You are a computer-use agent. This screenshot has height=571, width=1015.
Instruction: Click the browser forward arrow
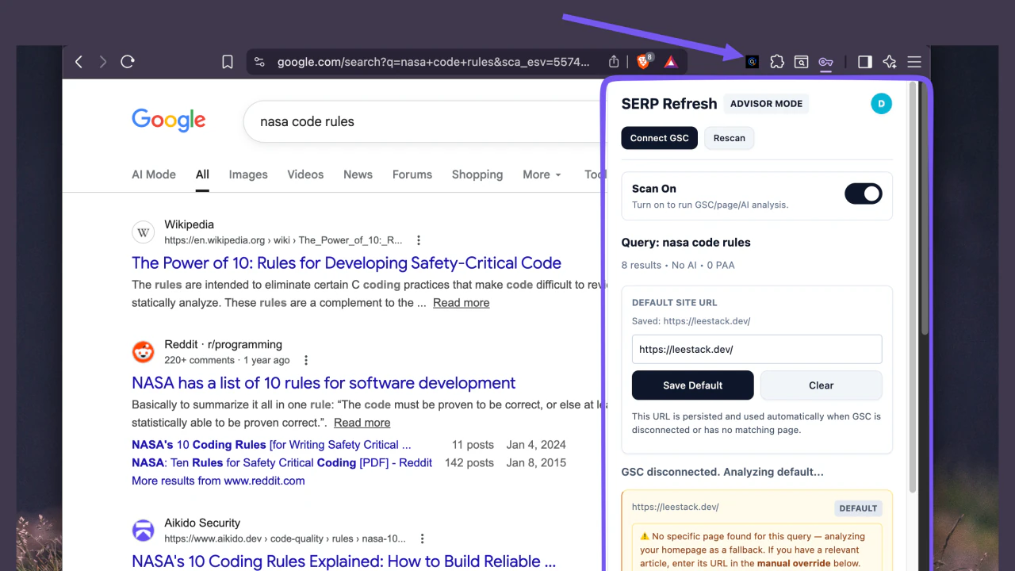click(102, 62)
